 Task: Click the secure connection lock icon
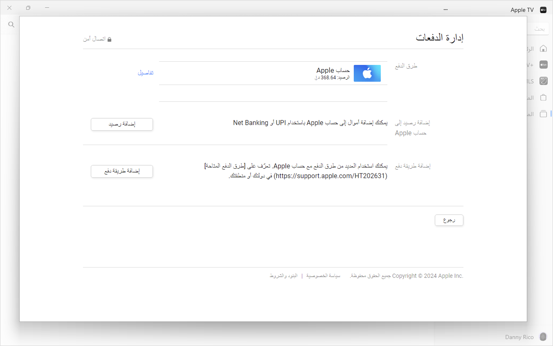pyautogui.click(x=109, y=39)
